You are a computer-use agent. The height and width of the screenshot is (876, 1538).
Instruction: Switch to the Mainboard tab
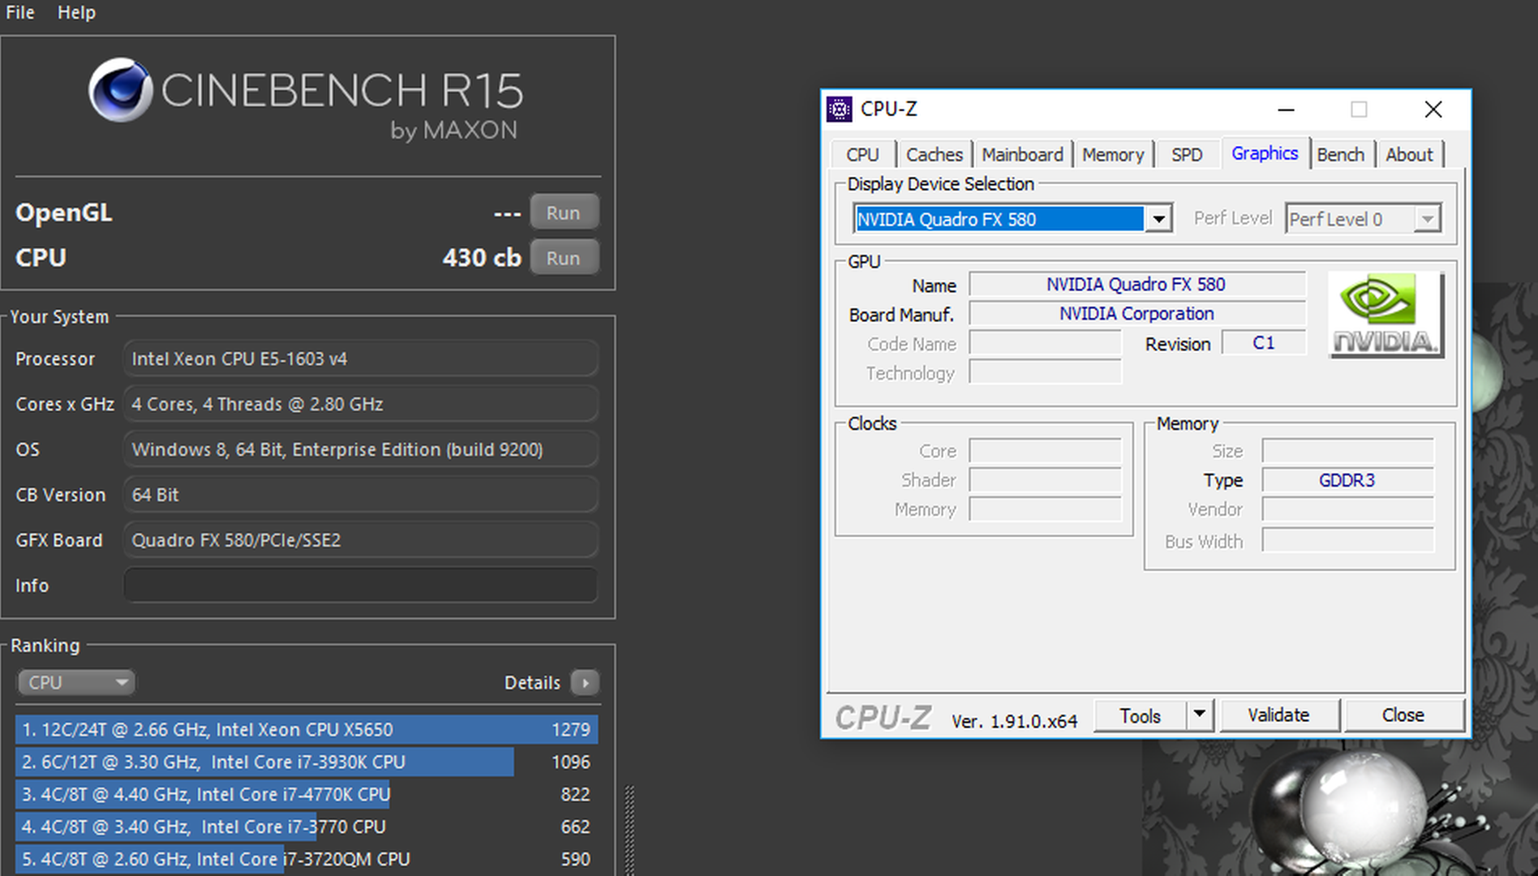(x=1022, y=154)
